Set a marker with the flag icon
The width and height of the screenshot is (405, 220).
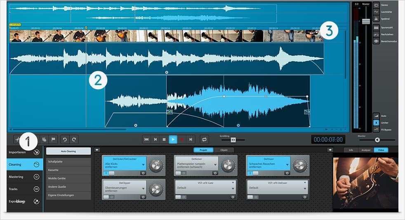(53, 140)
